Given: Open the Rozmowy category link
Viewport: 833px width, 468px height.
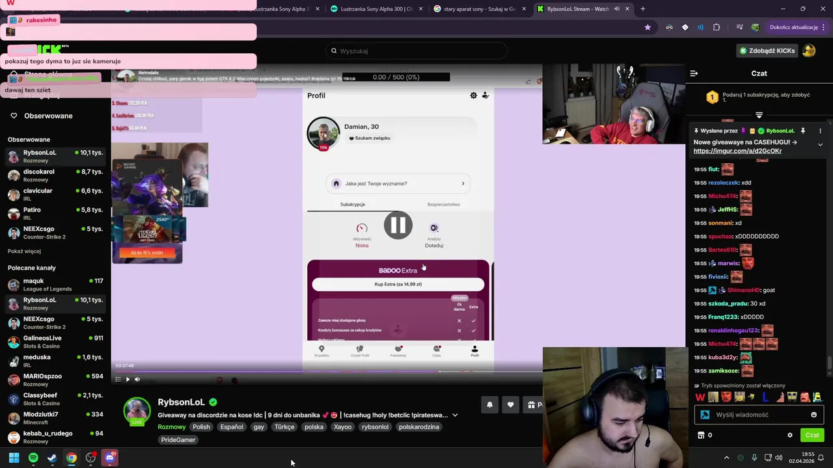Looking at the screenshot, I should click(x=172, y=427).
